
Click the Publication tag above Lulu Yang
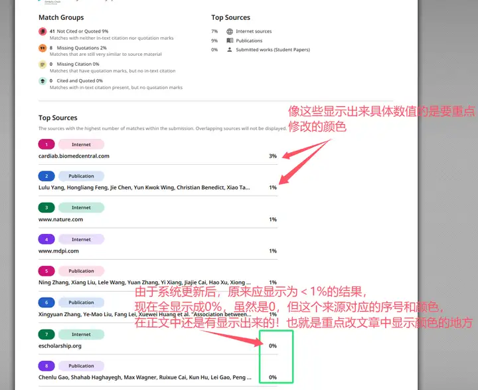point(81,176)
